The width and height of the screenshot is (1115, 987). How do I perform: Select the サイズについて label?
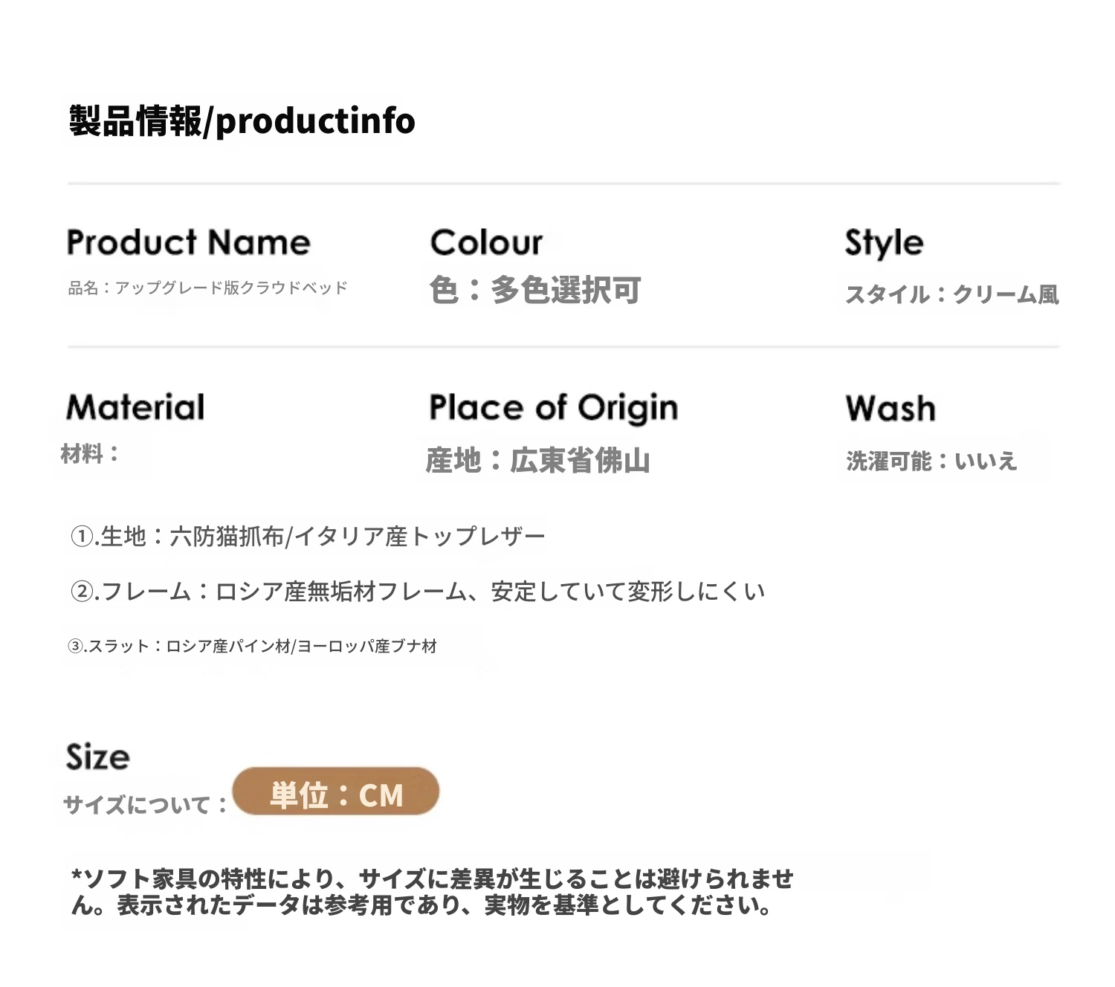click(x=146, y=804)
